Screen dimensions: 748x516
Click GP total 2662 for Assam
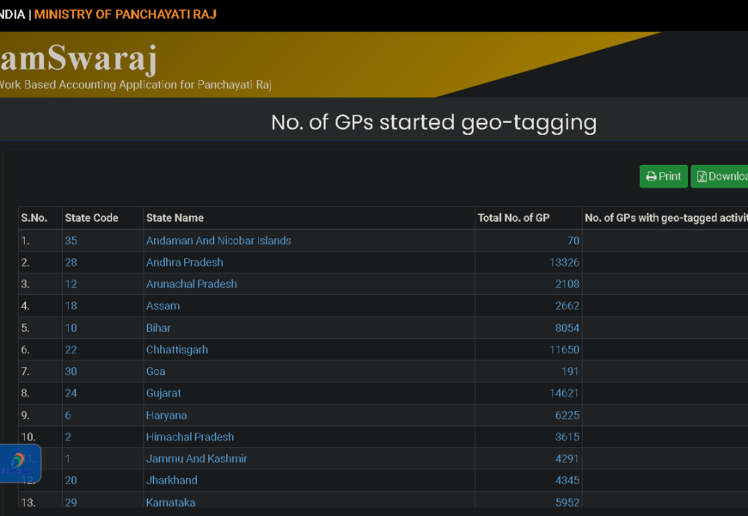[567, 306]
